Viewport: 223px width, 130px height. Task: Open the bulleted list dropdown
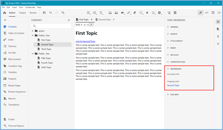[x=89, y=13]
